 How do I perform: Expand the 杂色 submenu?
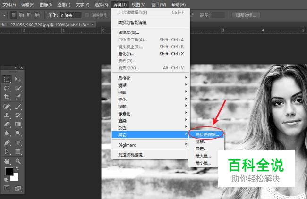point(150,127)
